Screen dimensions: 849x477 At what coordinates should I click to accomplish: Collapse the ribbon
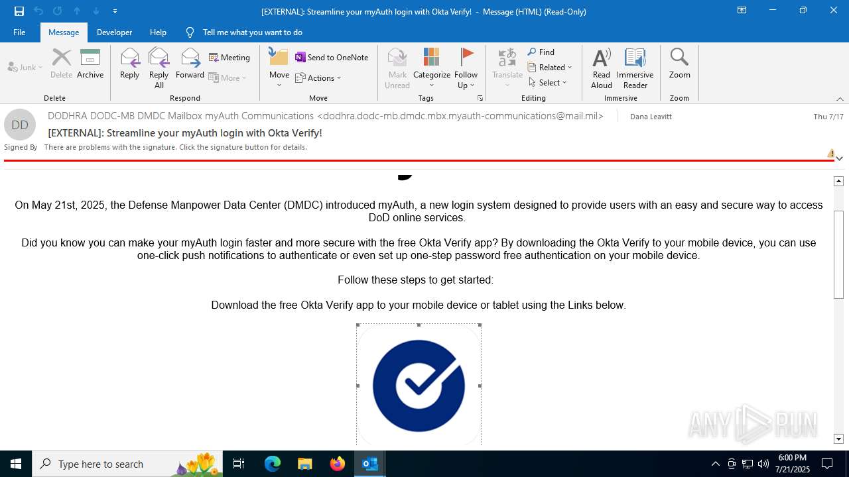840,99
